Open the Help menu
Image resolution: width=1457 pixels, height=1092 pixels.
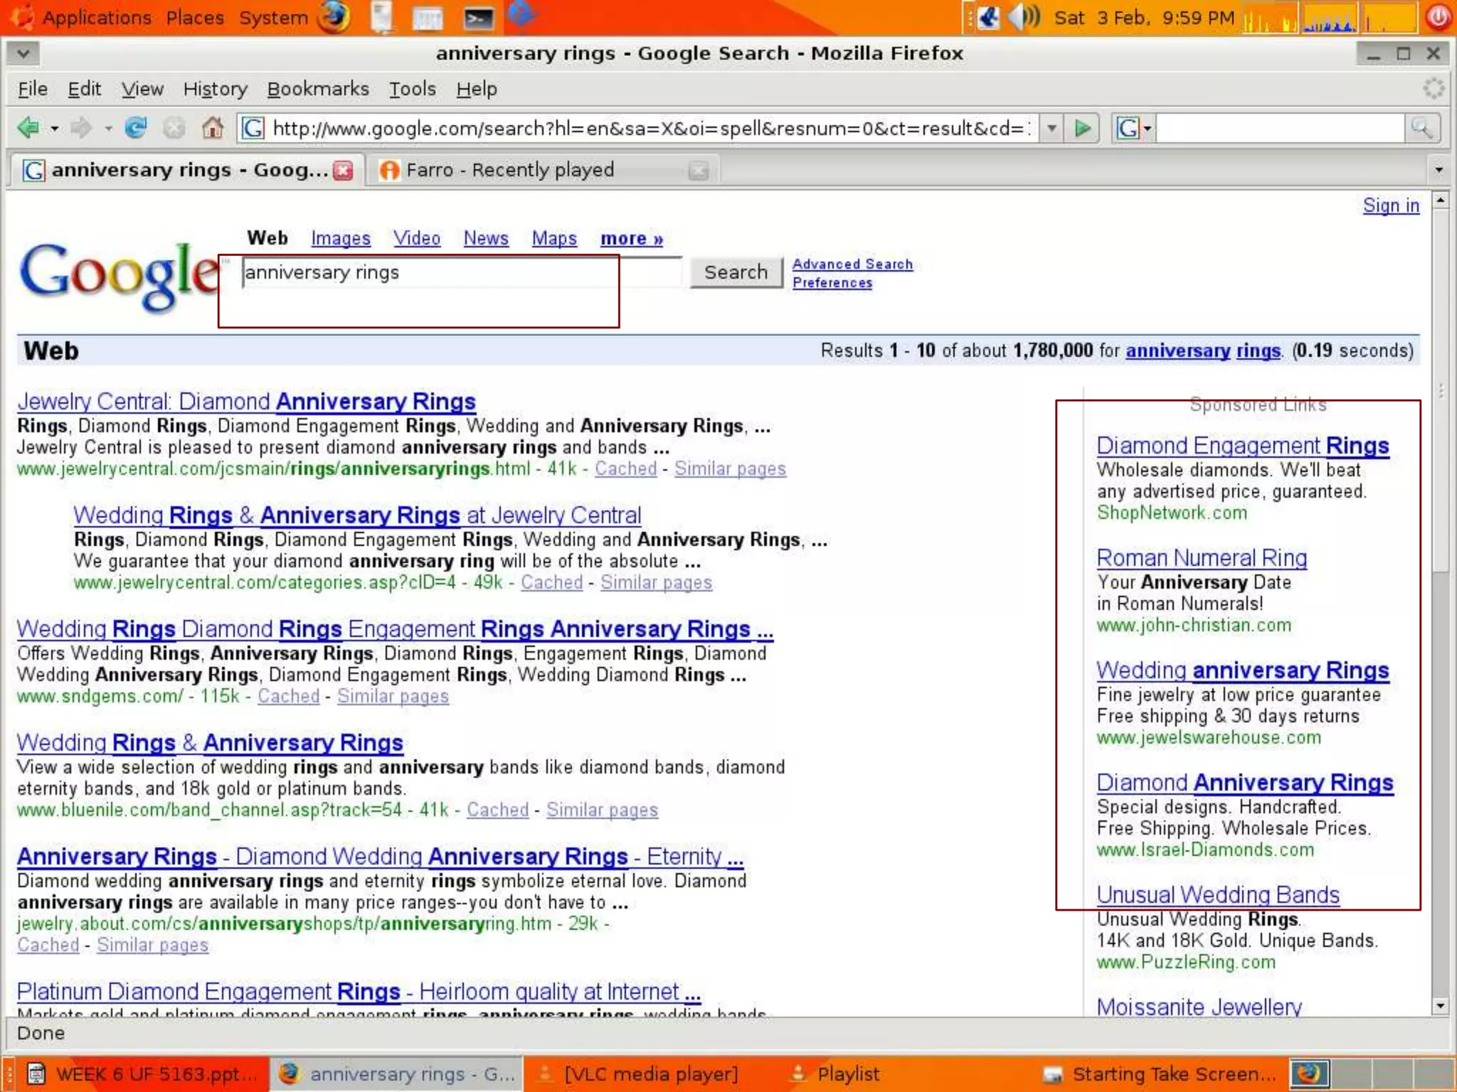pyautogui.click(x=476, y=89)
